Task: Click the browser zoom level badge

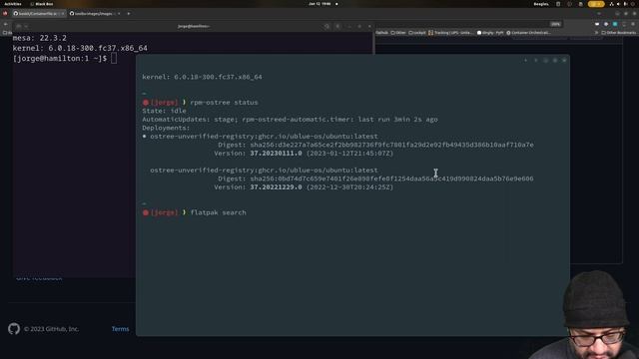Action: click(x=555, y=24)
